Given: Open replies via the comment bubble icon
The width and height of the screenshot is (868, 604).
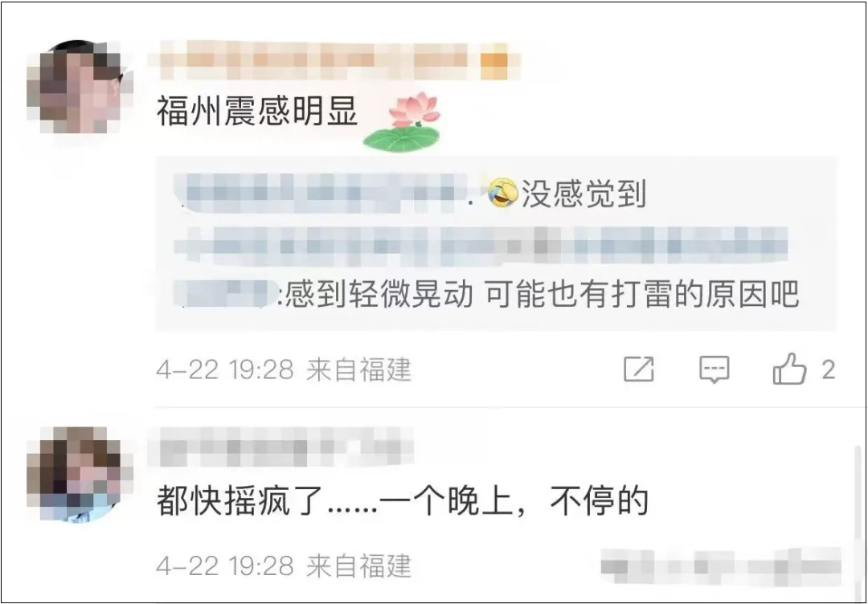Looking at the screenshot, I should pyautogui.click(x=714, y=369).
